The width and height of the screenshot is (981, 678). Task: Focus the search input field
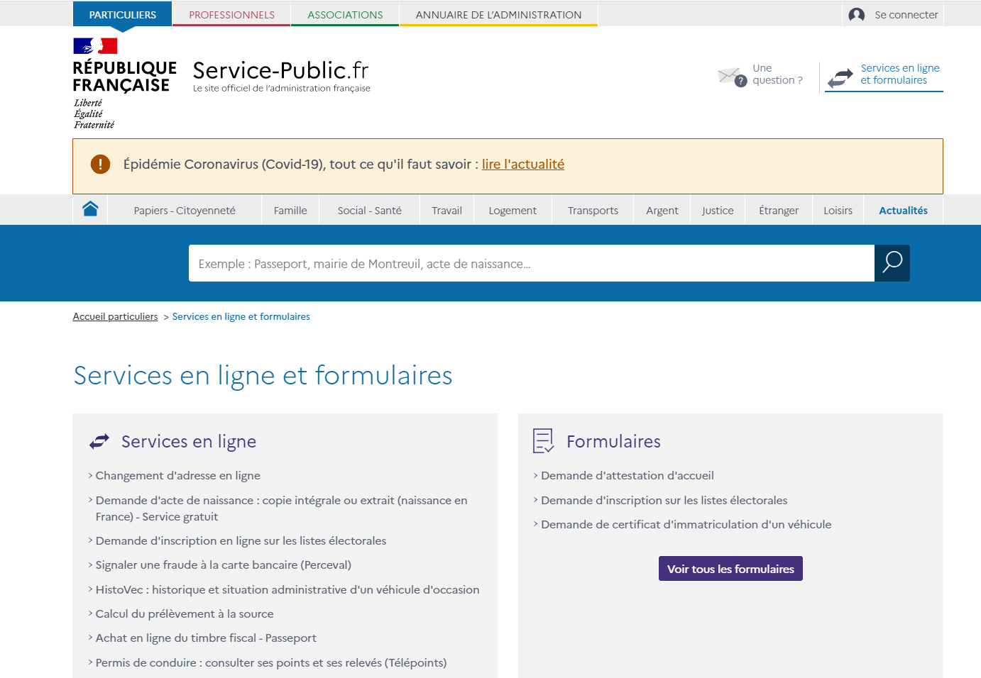pos(531,264)
